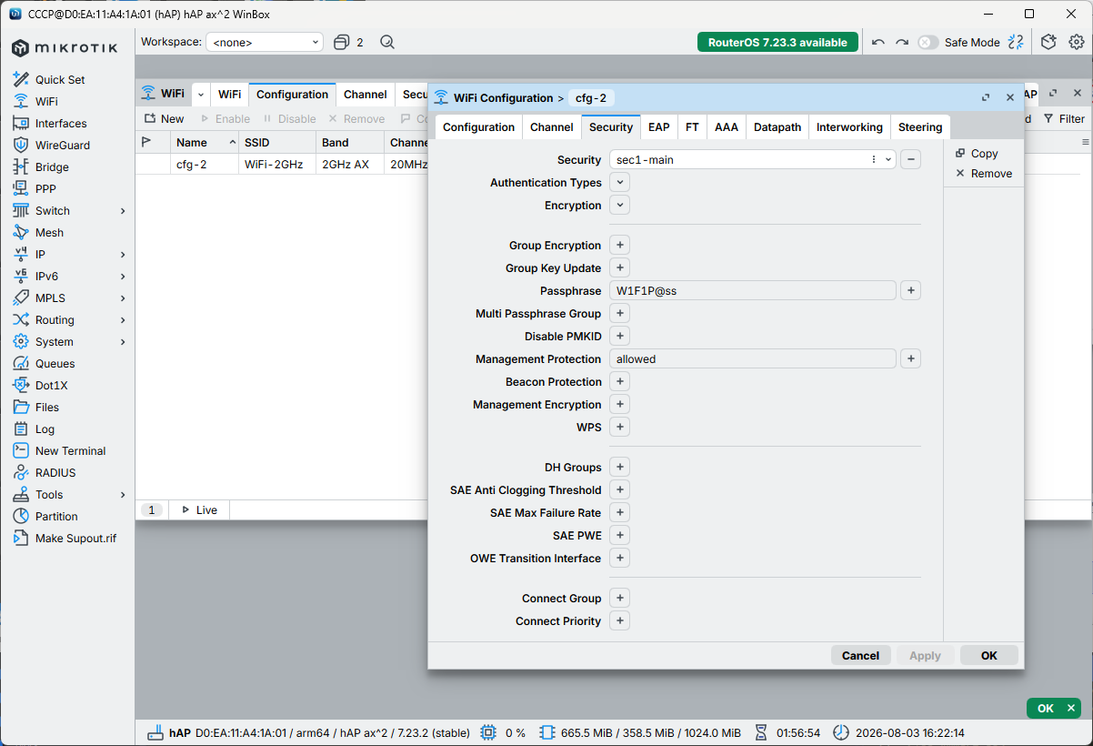Click the minus button next to Security
The image size is (1093, 746).
click(910, 160)
